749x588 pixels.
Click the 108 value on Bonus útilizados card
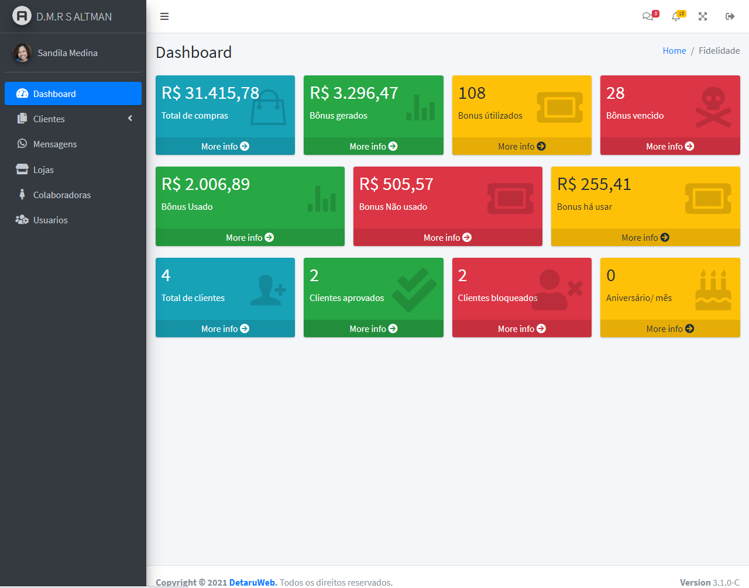click(x=472, y=93)
